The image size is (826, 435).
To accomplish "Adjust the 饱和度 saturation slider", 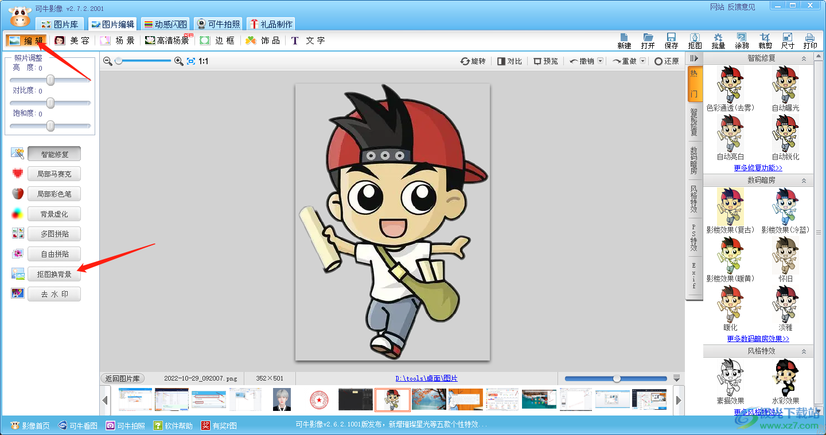I will click(50, 126).
